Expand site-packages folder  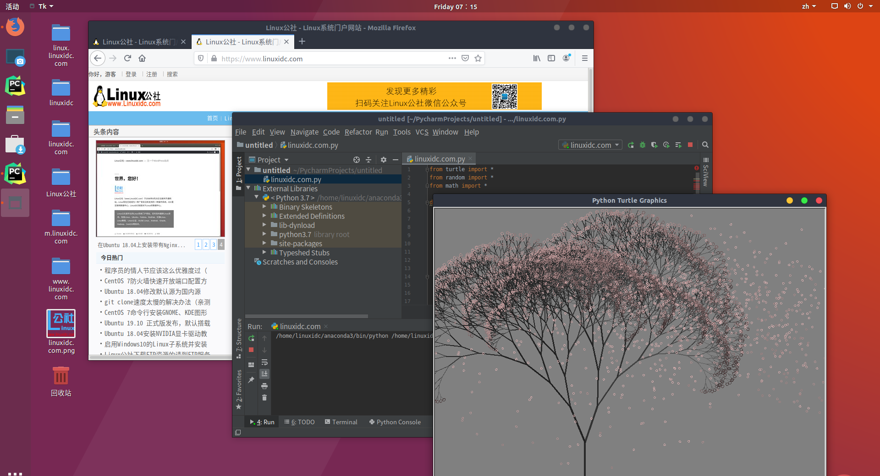[264, 243]
